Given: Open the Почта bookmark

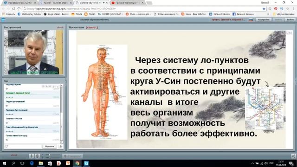Looking at the screenshot, I should click(77, 14).
